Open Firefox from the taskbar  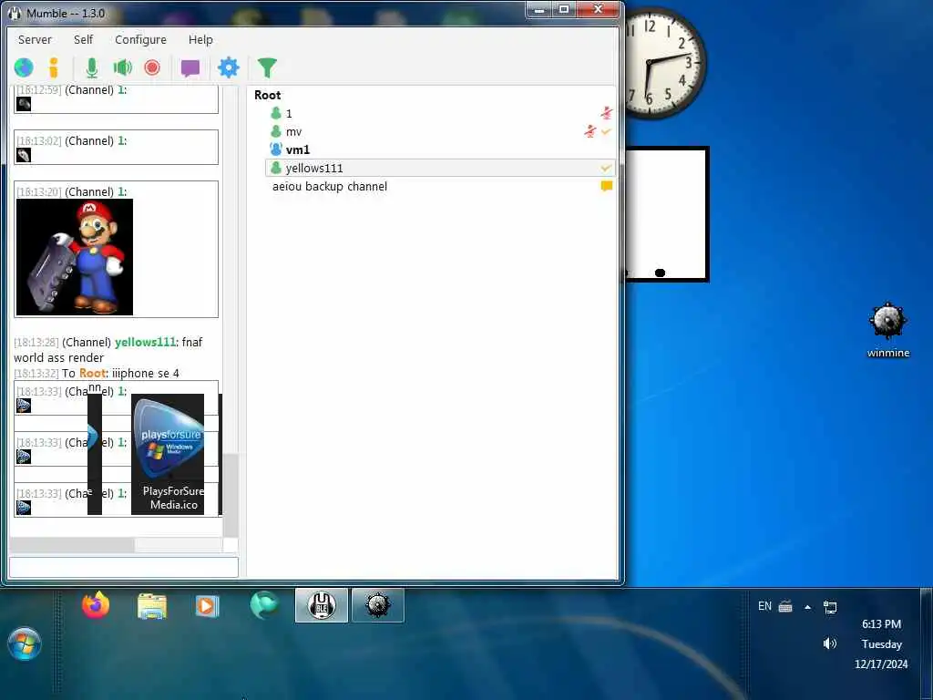click(96, 606)
